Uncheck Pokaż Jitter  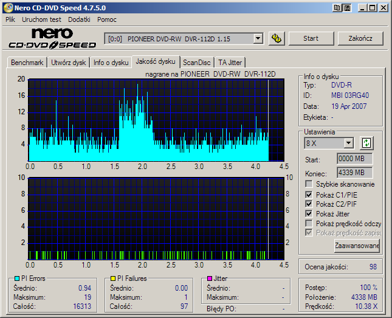tap(309, 213)
